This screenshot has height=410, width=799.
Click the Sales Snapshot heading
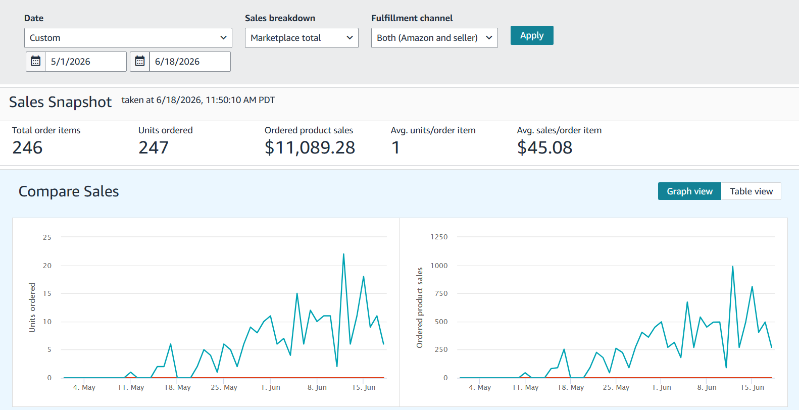[60, 102]
